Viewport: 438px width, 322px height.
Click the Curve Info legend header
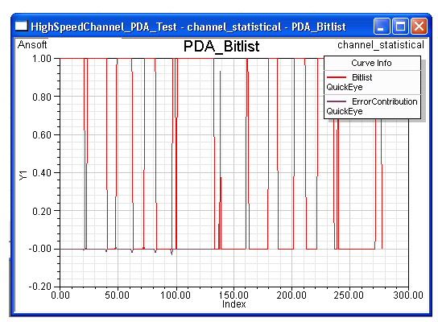pyautogui.click(x=371, y=63)
